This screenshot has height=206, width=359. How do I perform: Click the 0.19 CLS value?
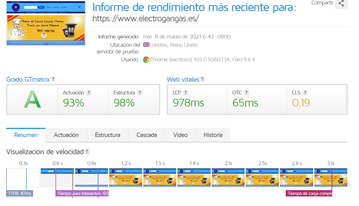pyautogui.click(x=301, y=103)
